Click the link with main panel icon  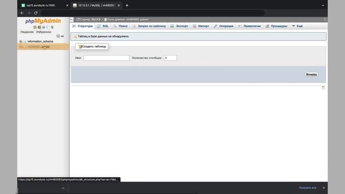(63, 36)
